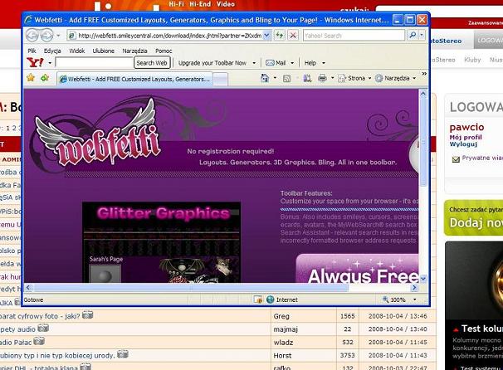Click the Internet zone globe icon
Image resolution: width=503 pixels, height=370 pixels.
[x=270, y=299]
